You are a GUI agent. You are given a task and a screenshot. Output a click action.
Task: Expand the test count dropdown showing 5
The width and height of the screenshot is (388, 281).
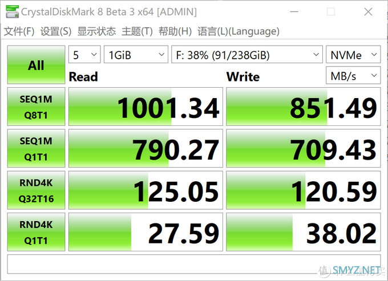pyautogui.click(x=84, y=54)
